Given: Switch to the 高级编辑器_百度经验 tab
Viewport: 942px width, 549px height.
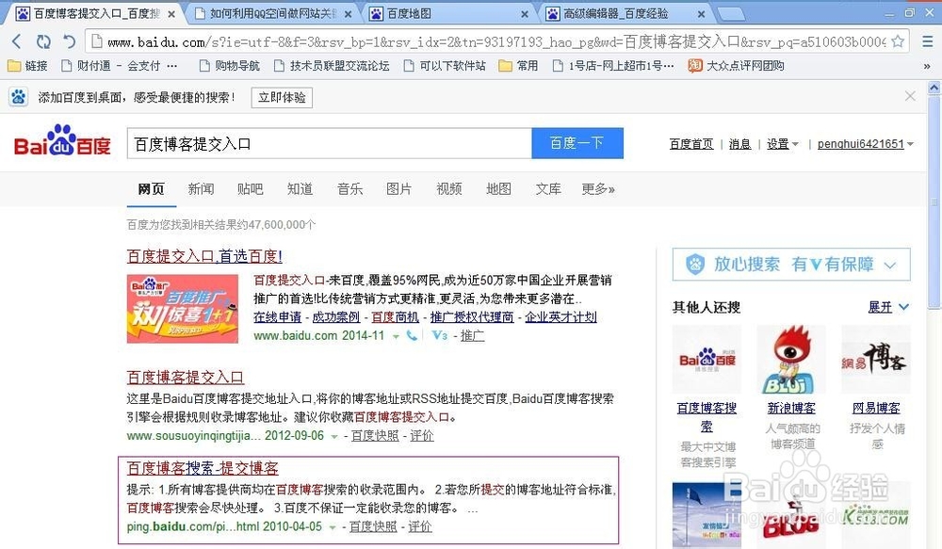Looking at the screenshot, I should tap(625, 14).
